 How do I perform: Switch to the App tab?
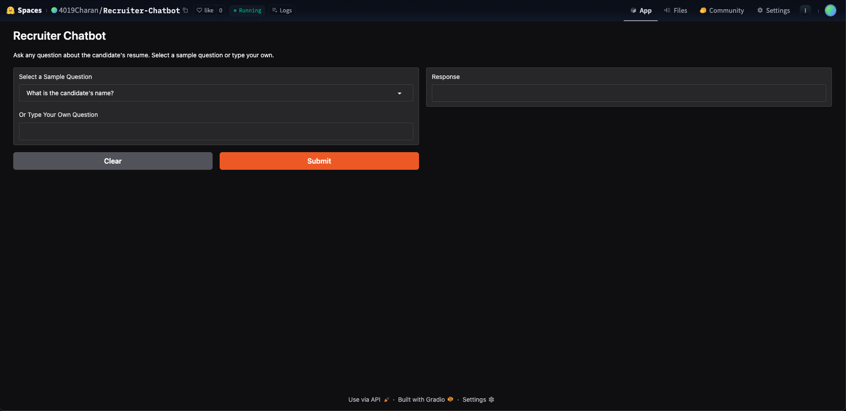(640, 10)
